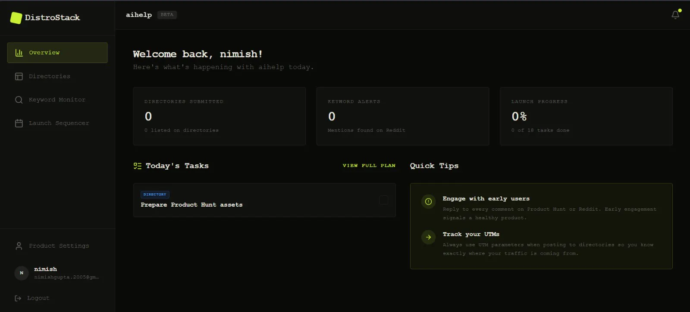Viewport: 690px width, 312px height.
Task: Click the Welcome back, nimish! heading
Action: [x=198, y=54]
